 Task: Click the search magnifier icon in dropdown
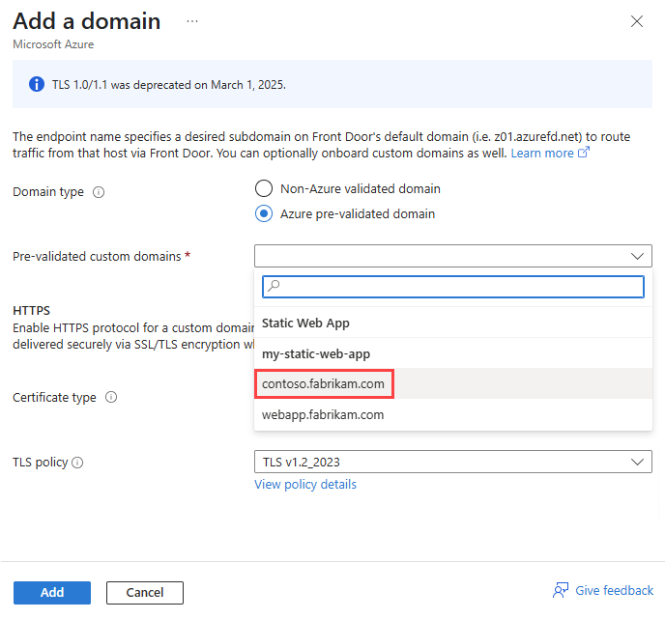(274, 286)
